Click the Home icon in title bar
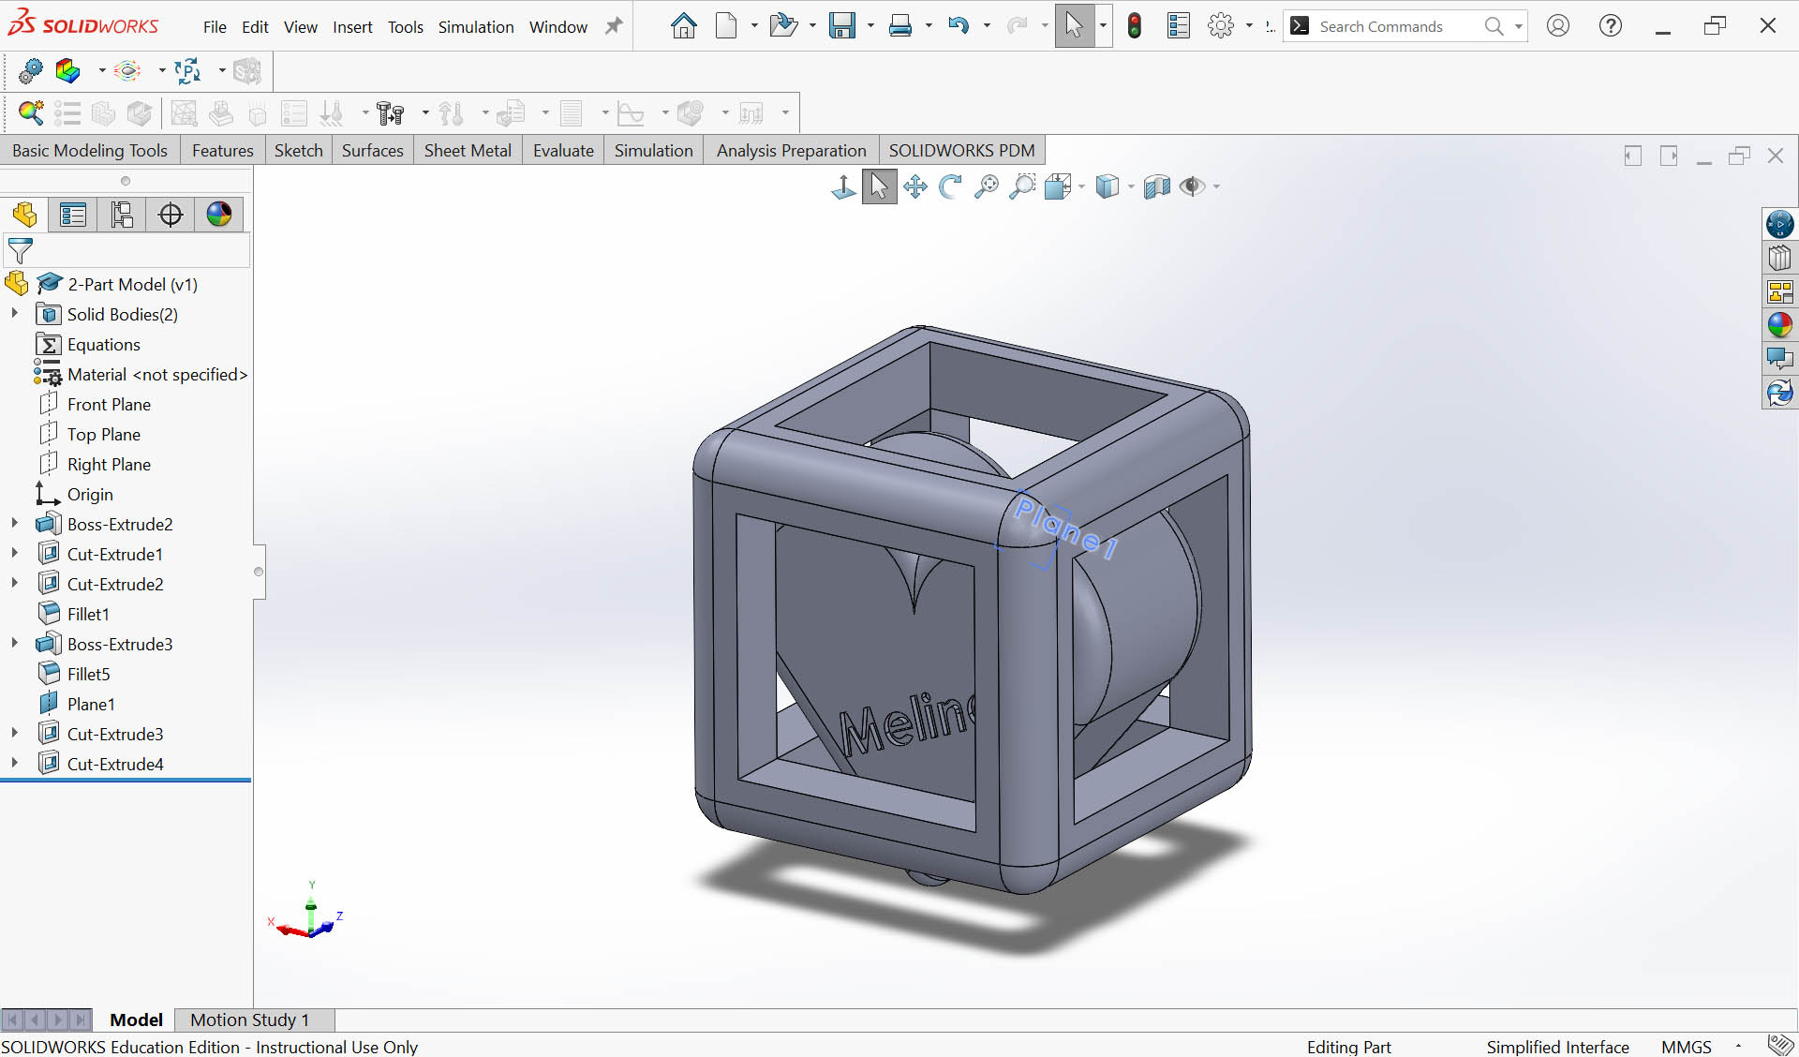The width and height of the screenshot is (1799, 1057). coord(684,26)
